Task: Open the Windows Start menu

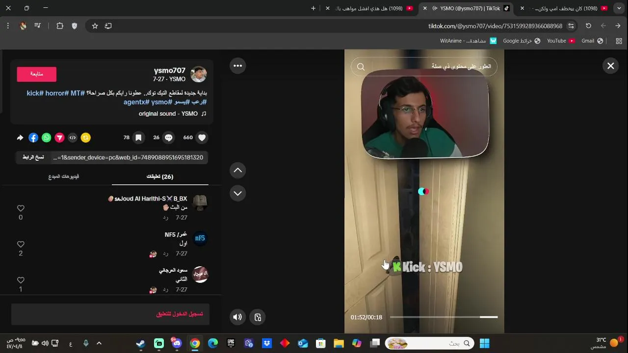Action: 484,343
